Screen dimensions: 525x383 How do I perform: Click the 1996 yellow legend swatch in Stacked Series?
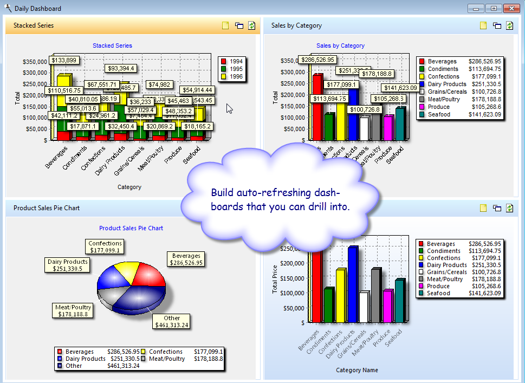(223, 77)
